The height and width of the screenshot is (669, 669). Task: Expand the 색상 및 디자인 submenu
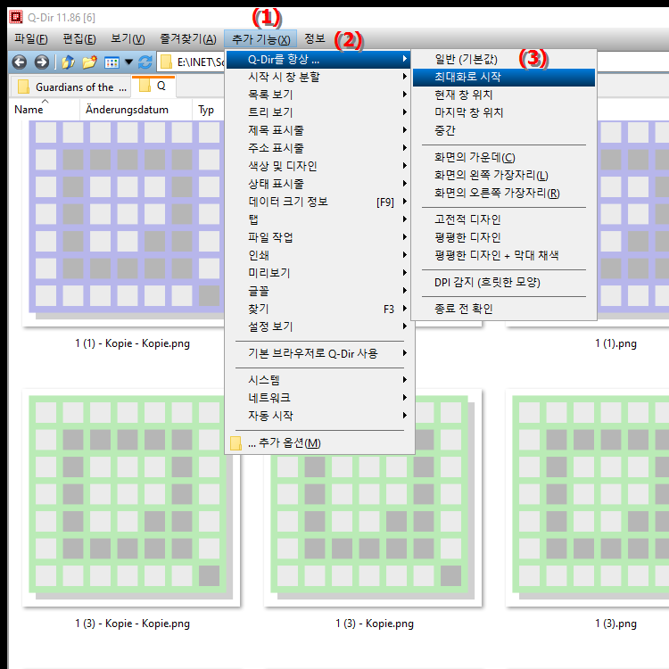318,166
